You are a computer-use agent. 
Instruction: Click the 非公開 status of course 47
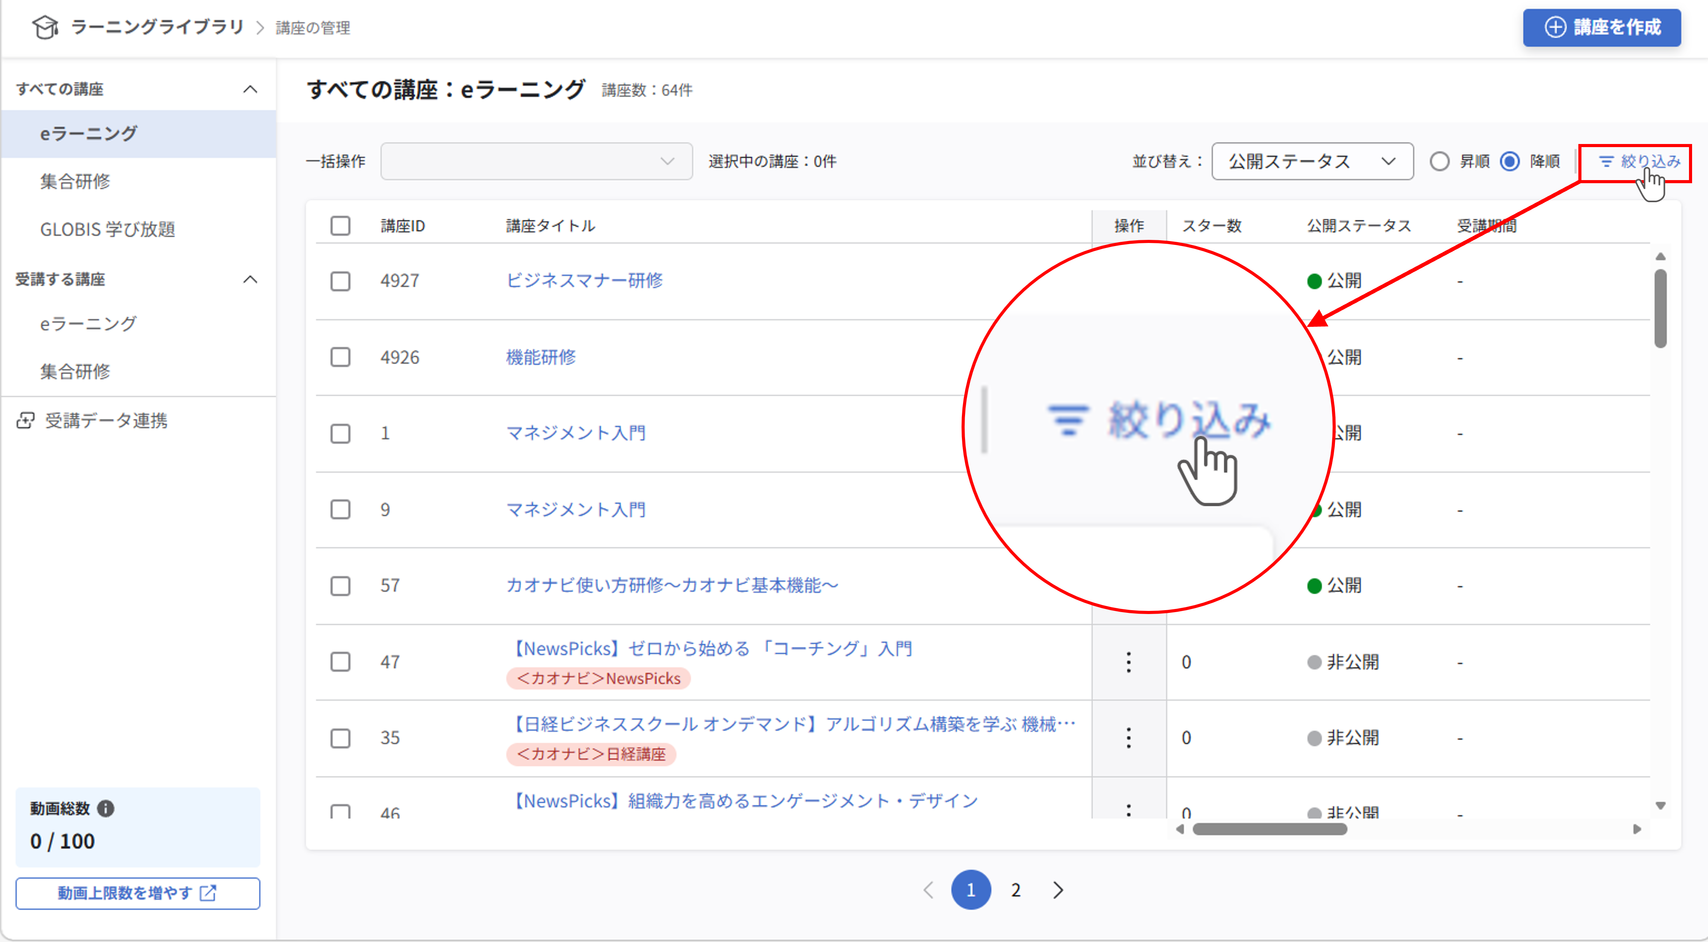pos(1343,662)
